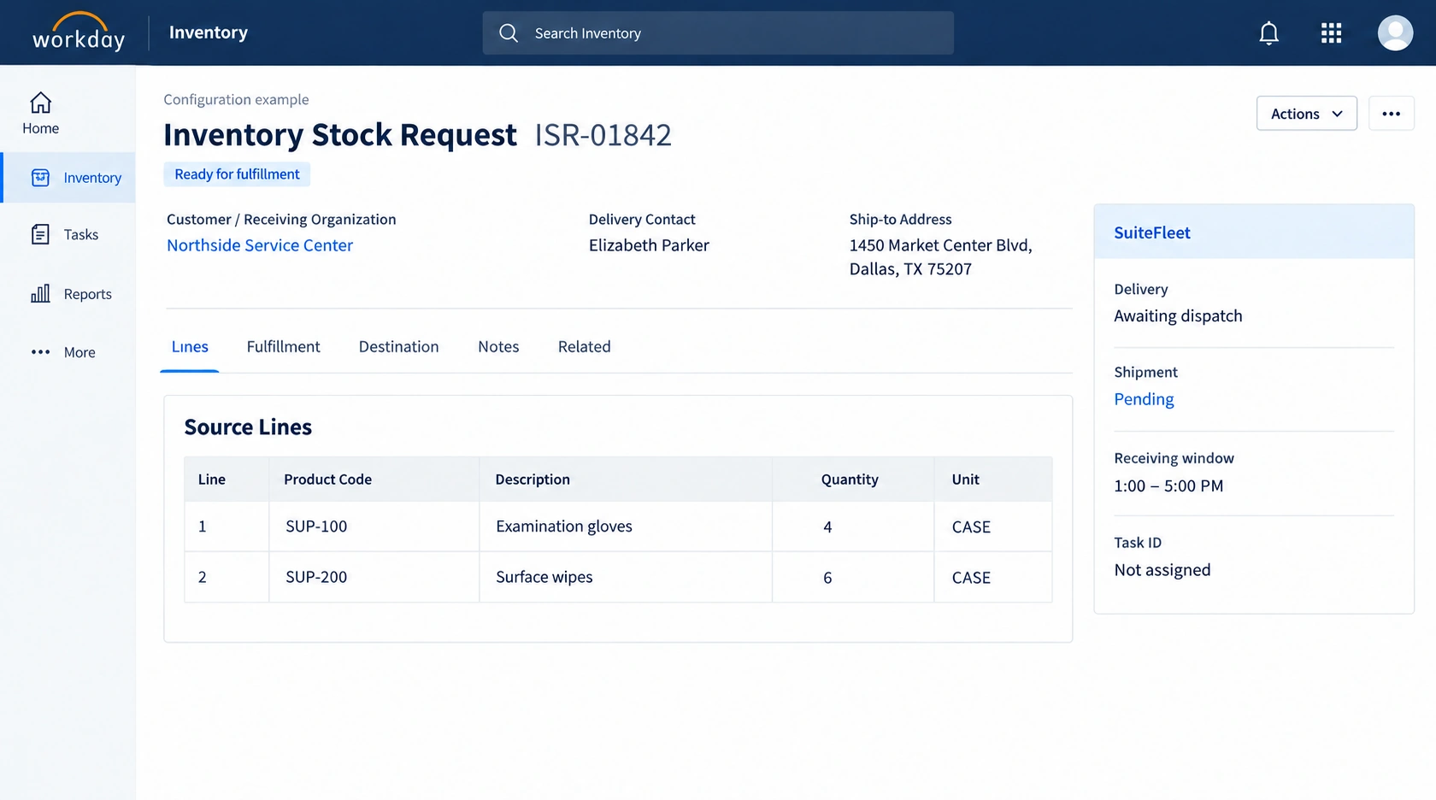The image size is (1436, 800).
Task: Select Inventory icon in sidebar
Action: point(40,178)
